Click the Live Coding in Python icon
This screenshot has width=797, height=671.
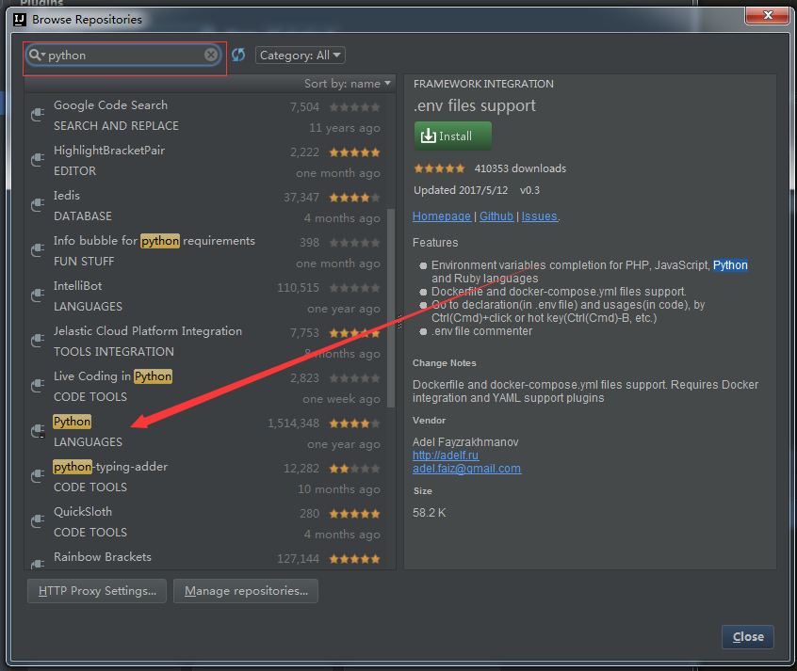38,386
